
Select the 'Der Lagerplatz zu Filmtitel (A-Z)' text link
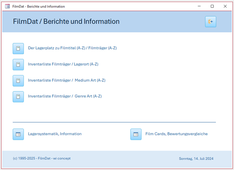pos(56,48)
